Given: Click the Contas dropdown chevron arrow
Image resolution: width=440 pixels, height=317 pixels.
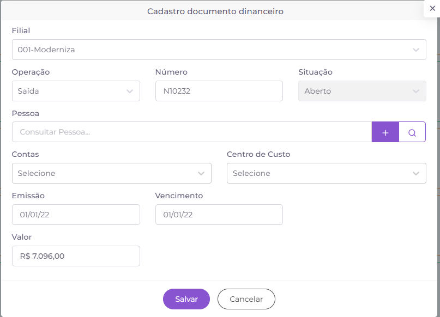Looking at the screenshot, I should coord(201,174).
